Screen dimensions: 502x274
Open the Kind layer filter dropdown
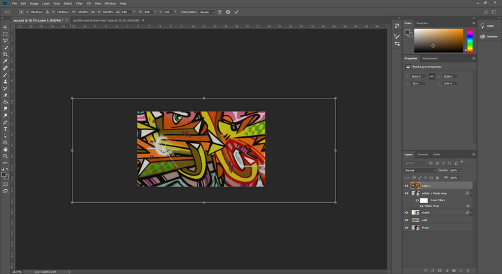pos(415,163)
